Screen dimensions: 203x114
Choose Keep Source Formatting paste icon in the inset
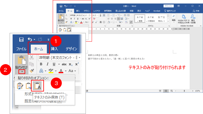(20, 86)
